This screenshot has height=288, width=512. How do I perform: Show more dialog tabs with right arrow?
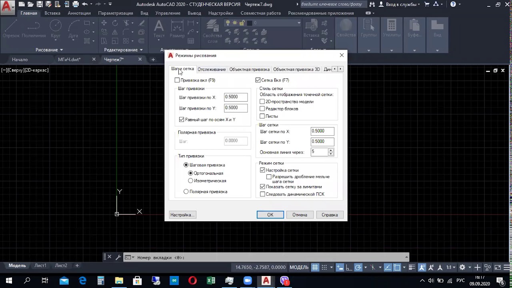point(340,69)
